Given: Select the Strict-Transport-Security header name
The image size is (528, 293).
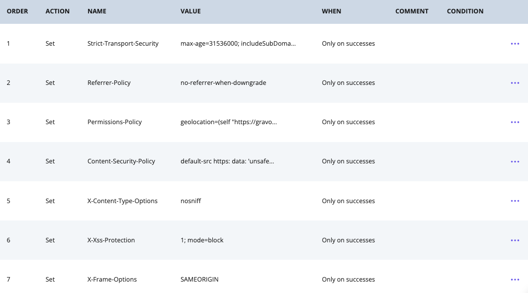Looking at the screenshot, I should (123, 43).
